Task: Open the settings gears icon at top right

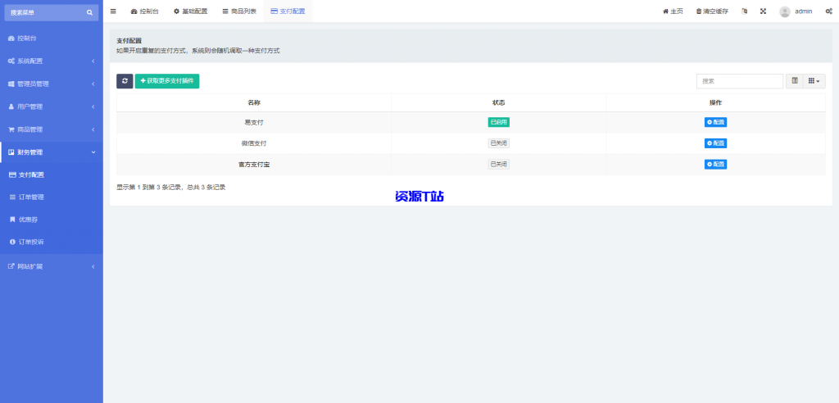Action: [828, 11]
